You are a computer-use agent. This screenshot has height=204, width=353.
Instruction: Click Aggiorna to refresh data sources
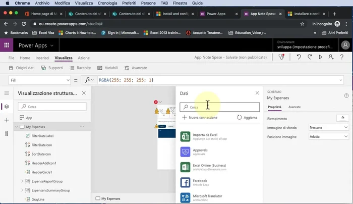tap(247, 117)
